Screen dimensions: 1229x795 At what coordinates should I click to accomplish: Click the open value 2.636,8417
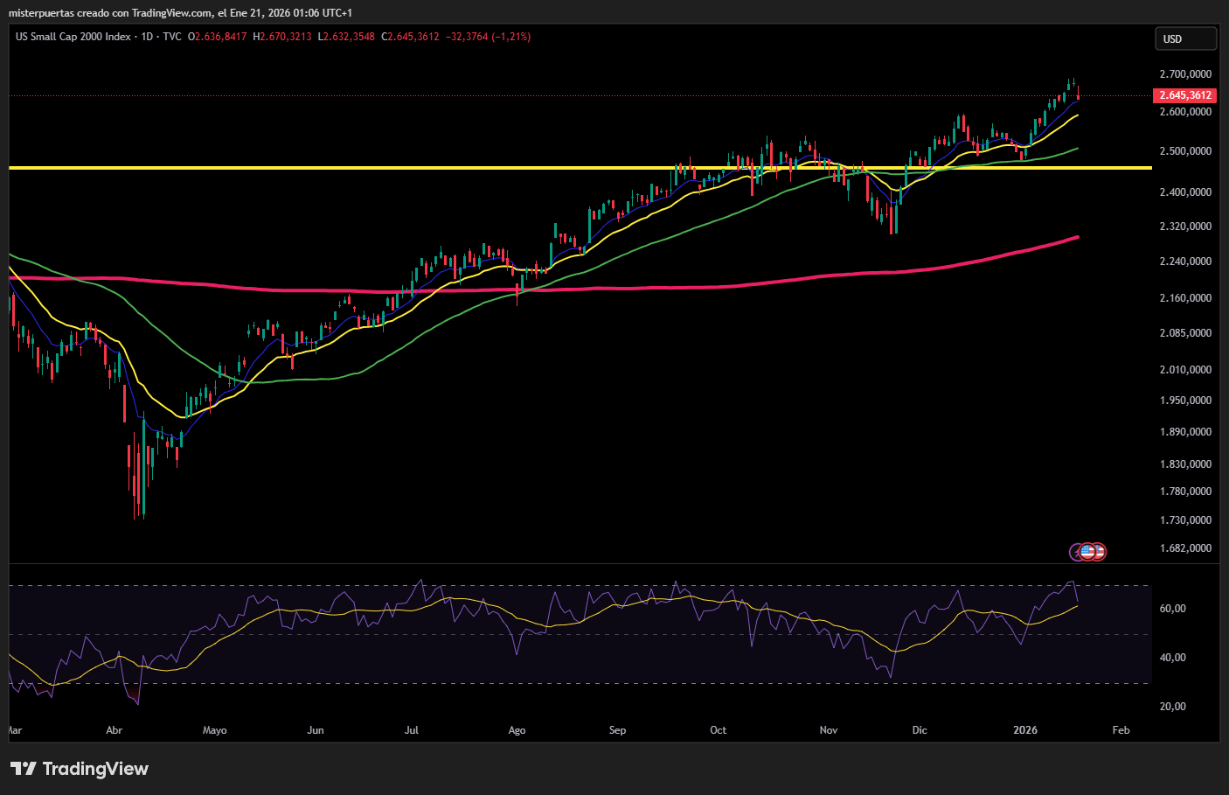pos(221,37)
